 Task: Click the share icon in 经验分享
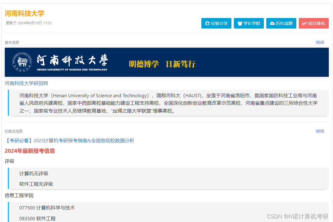[x=207, y=23]
